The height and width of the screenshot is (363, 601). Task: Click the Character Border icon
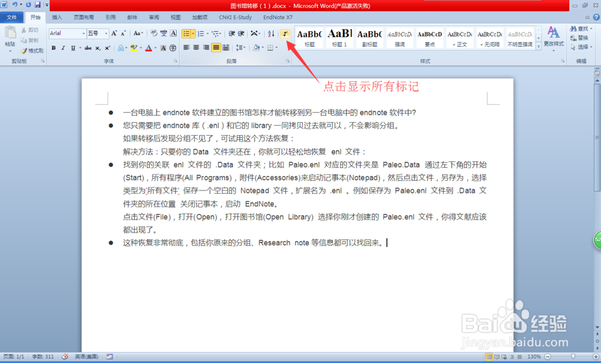[x=173, y=34]
